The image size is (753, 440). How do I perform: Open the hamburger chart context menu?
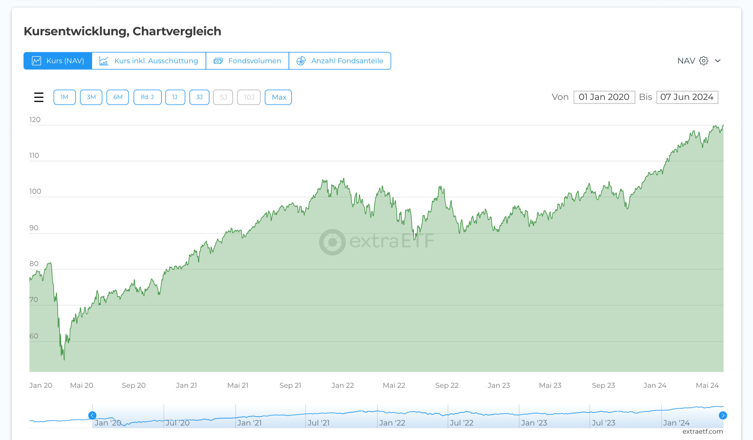point(39,97)
